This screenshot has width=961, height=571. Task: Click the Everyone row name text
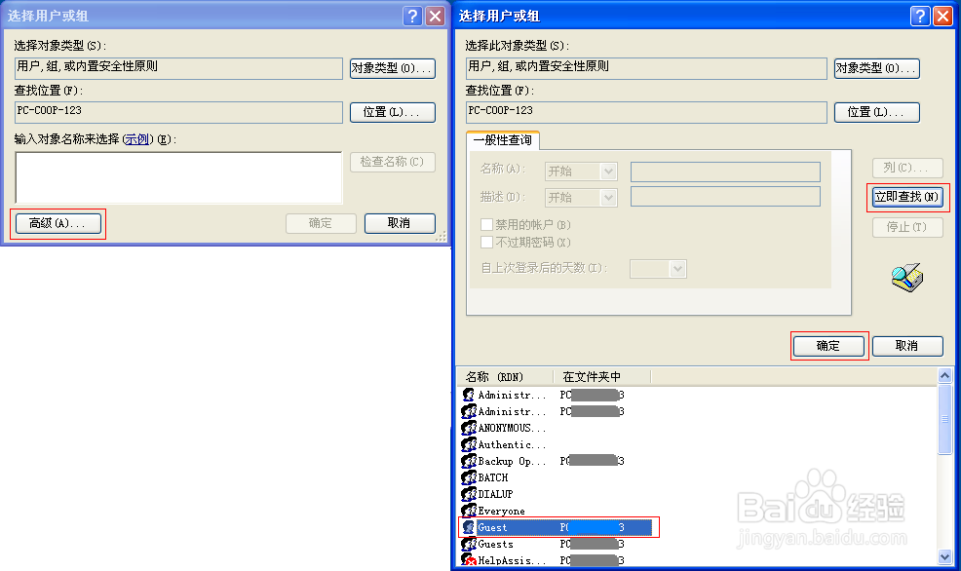501,511
